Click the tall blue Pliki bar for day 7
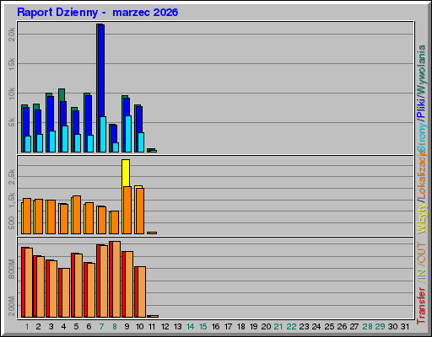Screen dimensions: 432x337 click(101, 70)
